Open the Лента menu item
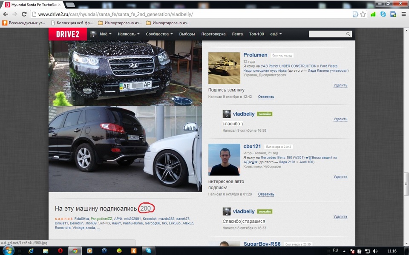Viewport: 409px width, 255px height. pyautogui.click(x=237, y=34)
